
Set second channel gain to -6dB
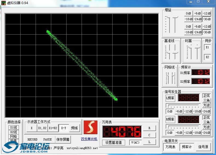pos(198,26)
